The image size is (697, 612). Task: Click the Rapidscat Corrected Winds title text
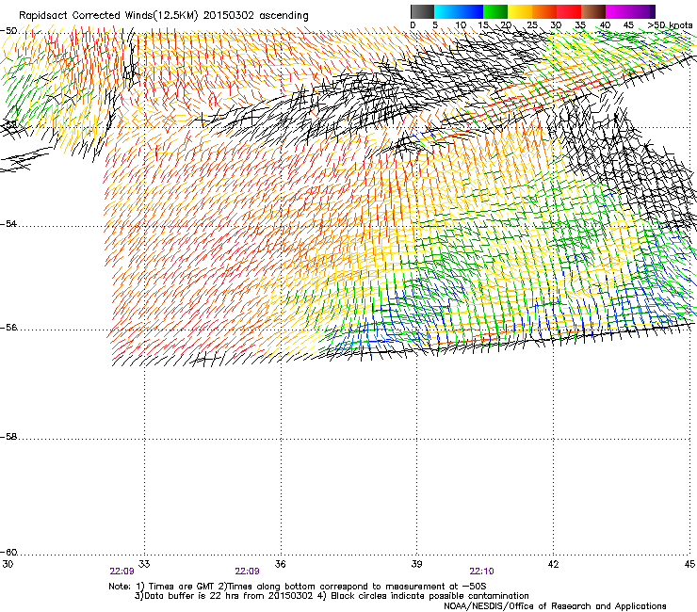coord(164,16)
